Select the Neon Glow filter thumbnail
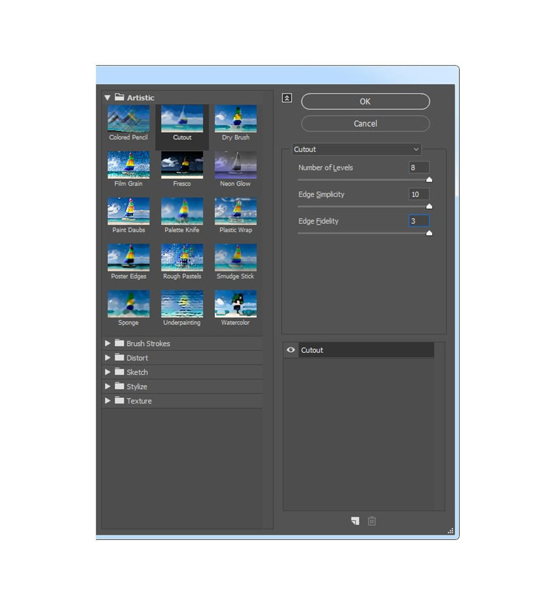The height and width of the screenshot is (605, 555). (235, 165)
